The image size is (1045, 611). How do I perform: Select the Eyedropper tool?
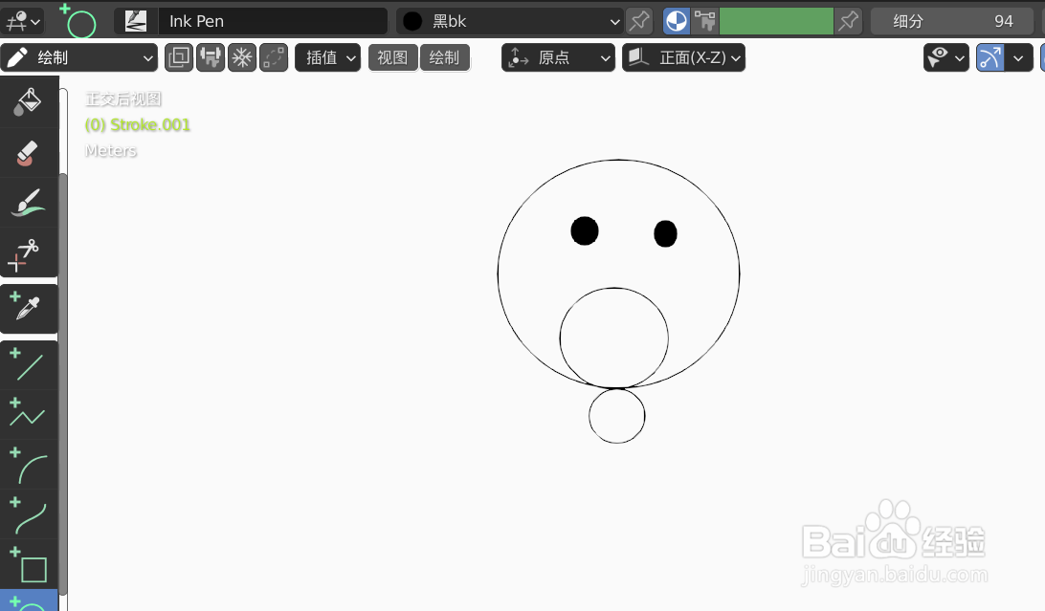[28, 308]
